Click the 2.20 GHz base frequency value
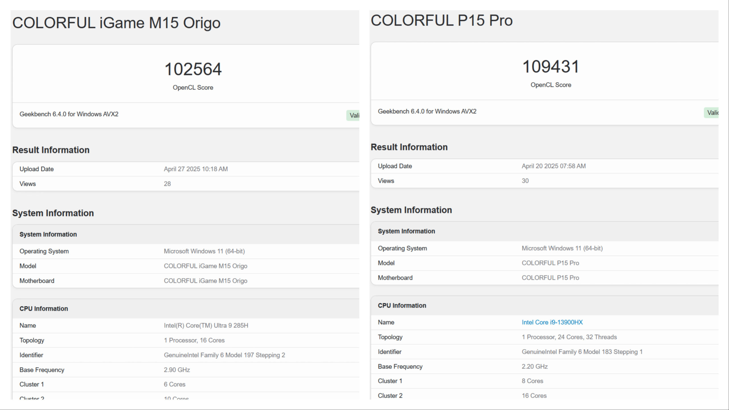Screen dimensions: 729x410 coord(535,366)
